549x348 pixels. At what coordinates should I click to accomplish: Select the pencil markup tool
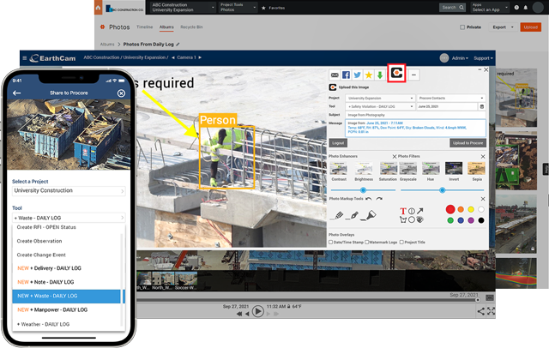click(337, 215)
